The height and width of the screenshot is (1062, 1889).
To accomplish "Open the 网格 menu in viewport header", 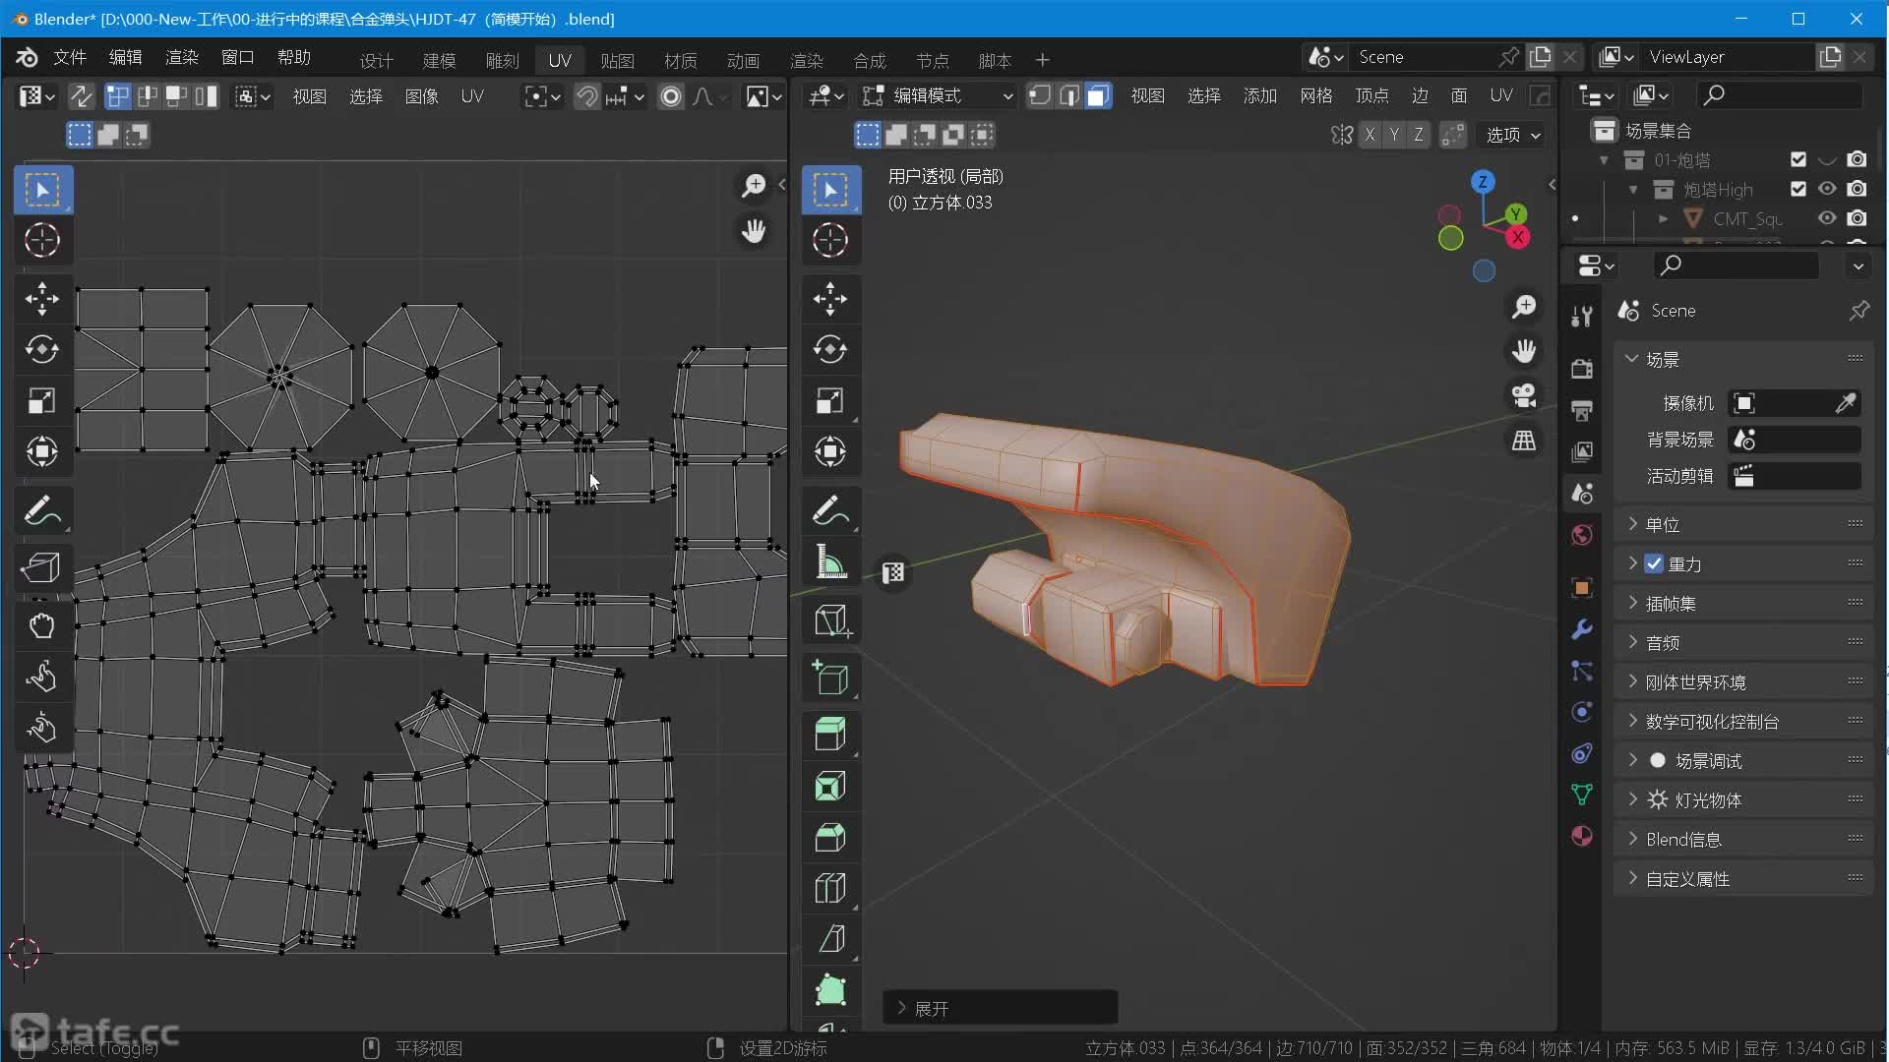I will (x=1315, y=95).
